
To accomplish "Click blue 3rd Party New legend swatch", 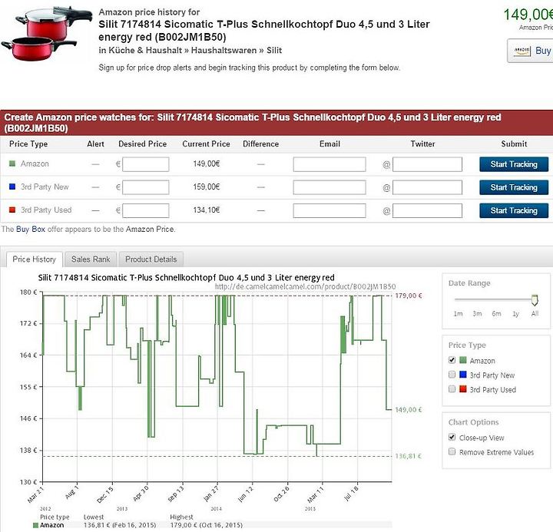I will coord(463,375).
